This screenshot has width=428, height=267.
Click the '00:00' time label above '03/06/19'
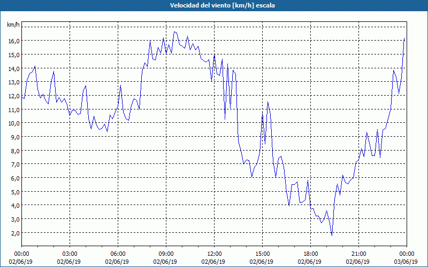pyautogui.click(x=407, y=254)
